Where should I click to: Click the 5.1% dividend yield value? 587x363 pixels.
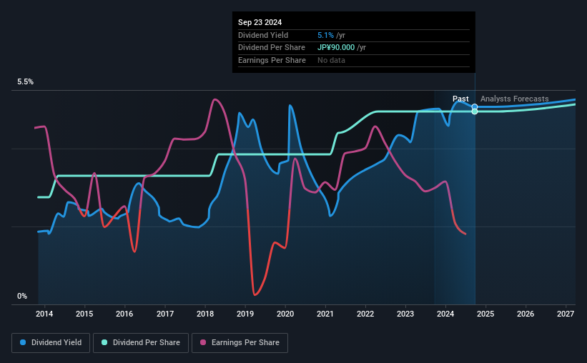click(325, 35)
